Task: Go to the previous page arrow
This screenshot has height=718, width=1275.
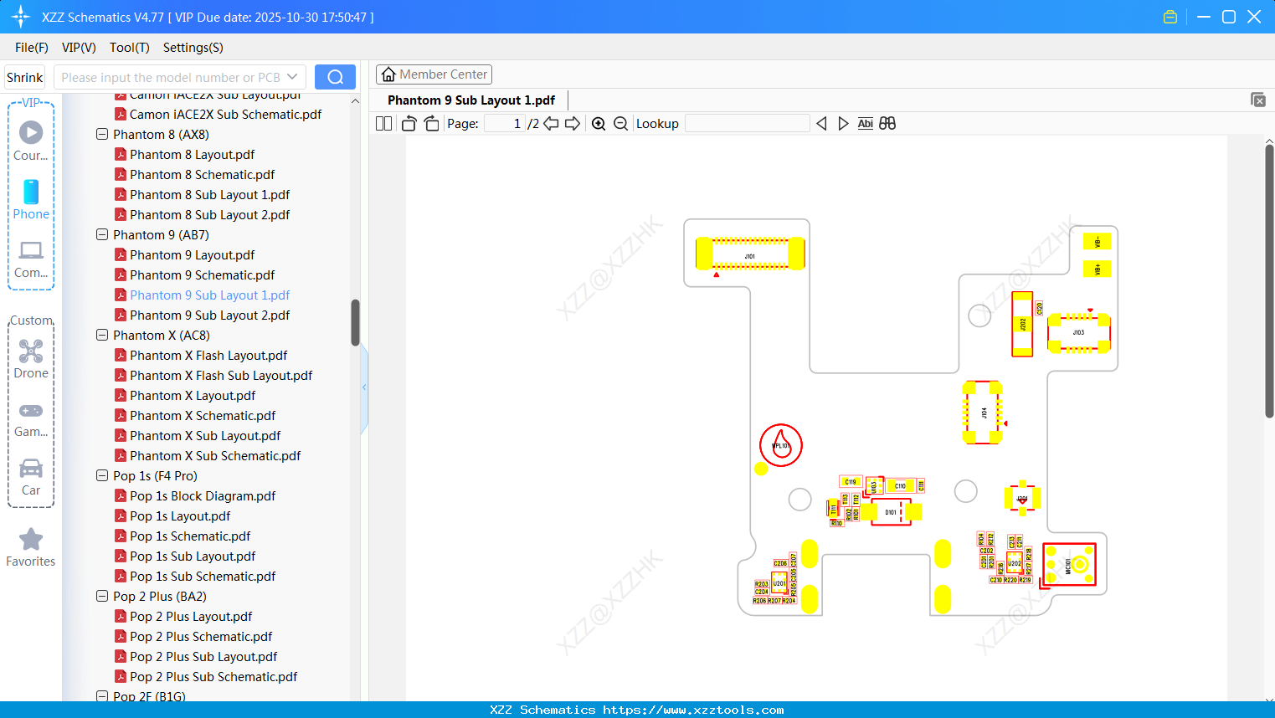Action: [x=551, y=124]
